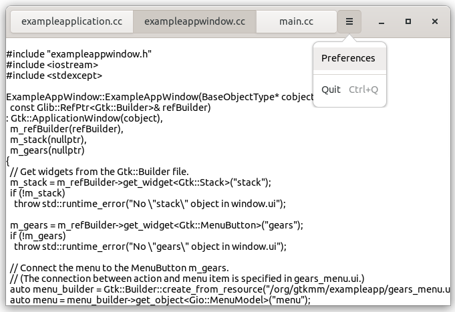Click the #include <stdexcept> line

point(54,75)
